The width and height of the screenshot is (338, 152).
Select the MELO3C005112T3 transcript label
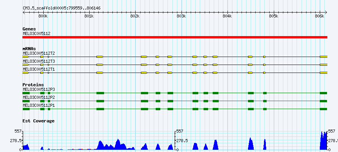pos(39,61)
